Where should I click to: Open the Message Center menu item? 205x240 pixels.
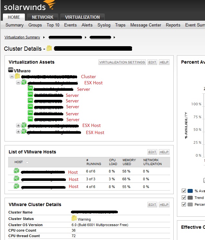click(x=146, y=25)
